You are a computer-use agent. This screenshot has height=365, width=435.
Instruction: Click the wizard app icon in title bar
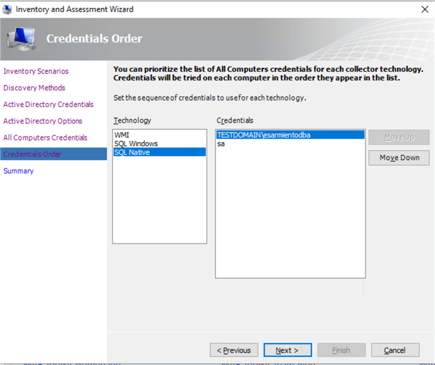pyautogui.click(x=7, y=9)
